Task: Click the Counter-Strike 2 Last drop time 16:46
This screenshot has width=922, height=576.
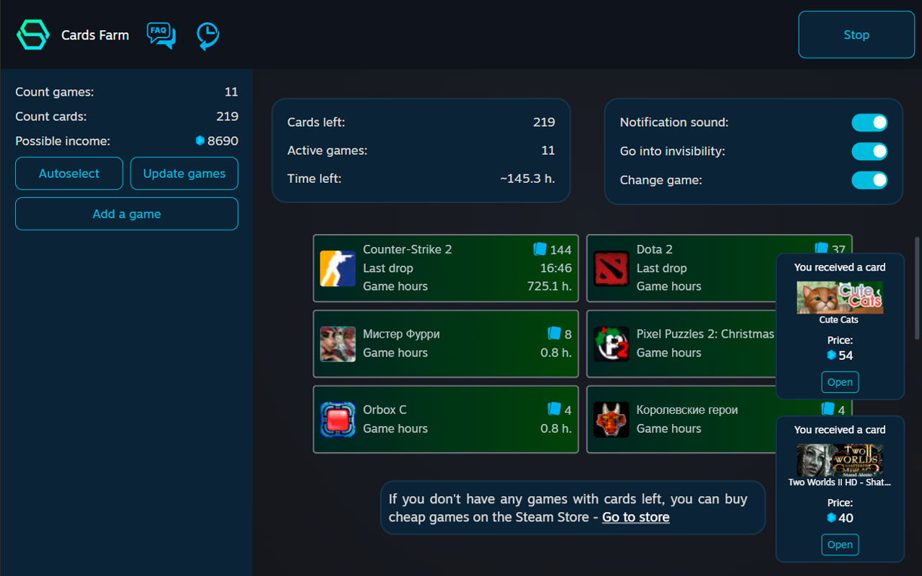Action: (x=556, y=269)
